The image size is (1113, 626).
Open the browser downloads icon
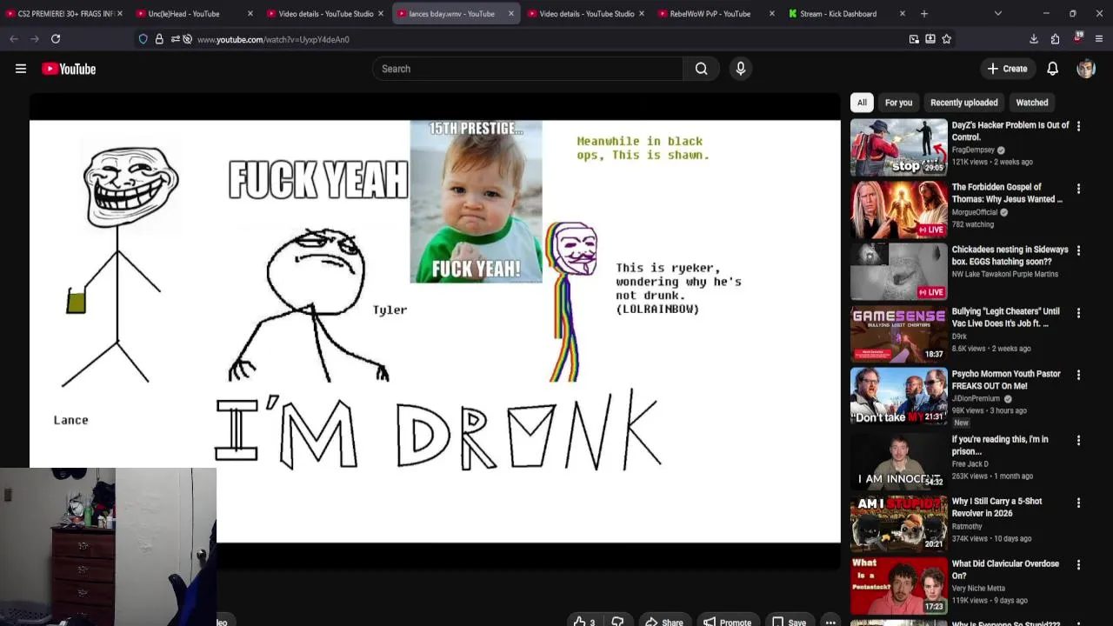(1034, 39)
